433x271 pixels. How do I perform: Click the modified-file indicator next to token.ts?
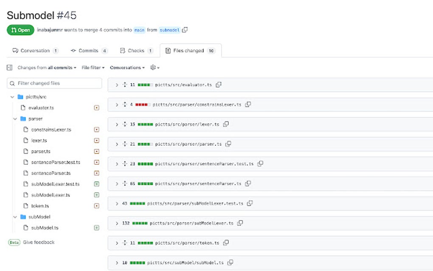coord(98,206)
